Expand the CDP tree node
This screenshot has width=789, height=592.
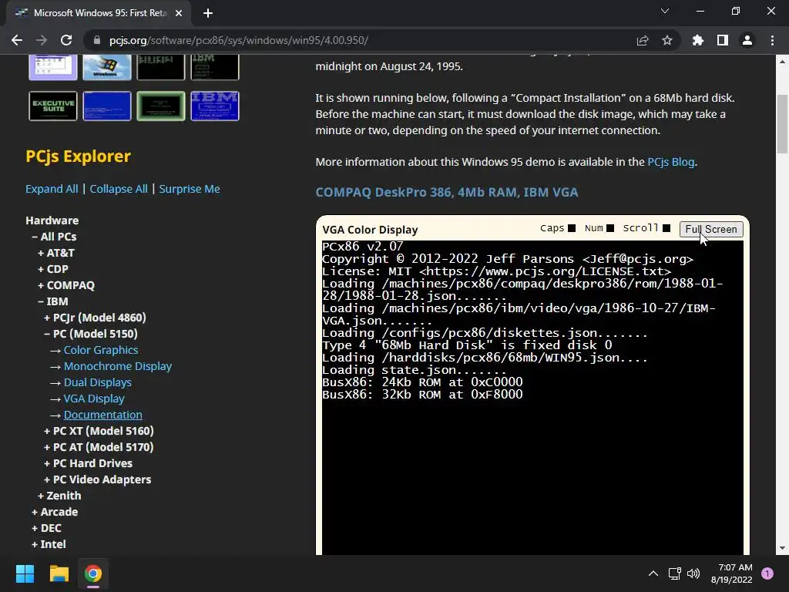(x=53, y=269)
